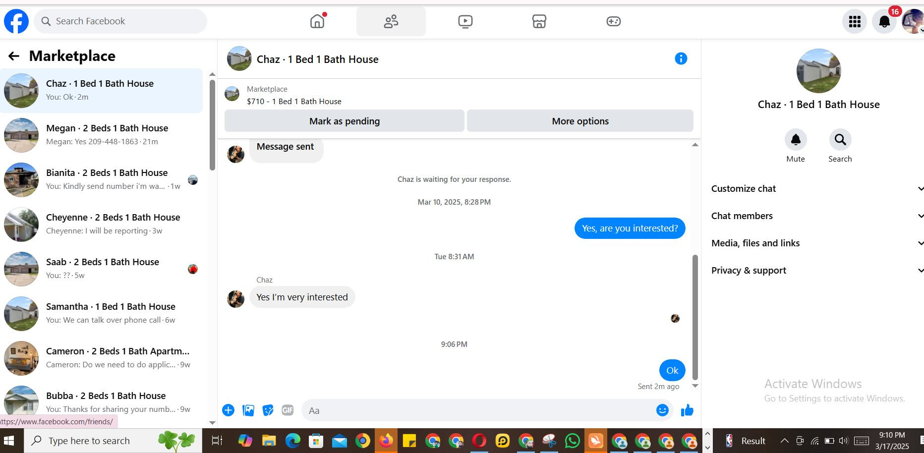Send a thumbs-up like
This screenshot has height=453, width=924.
click(x=687, y=410)
